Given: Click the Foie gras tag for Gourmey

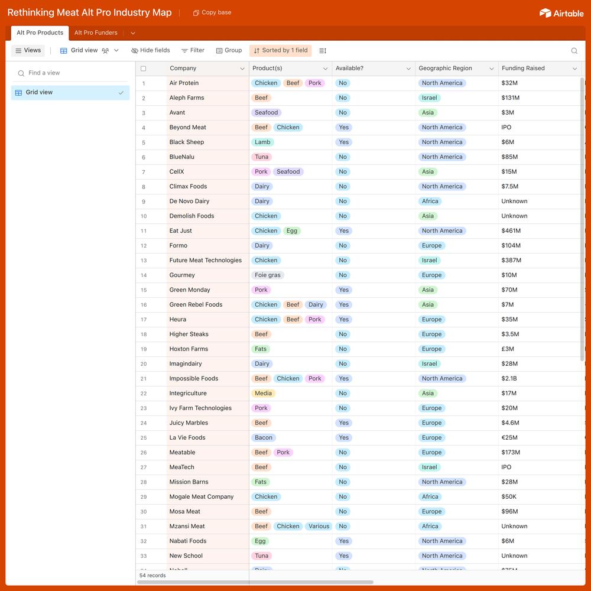Looking at the screenshot, I should click(267, 275).
